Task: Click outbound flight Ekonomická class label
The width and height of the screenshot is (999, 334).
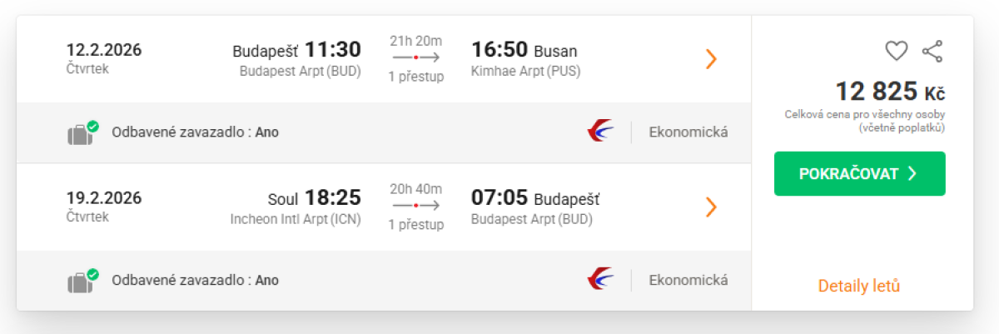Action: [x=688, y=132]
